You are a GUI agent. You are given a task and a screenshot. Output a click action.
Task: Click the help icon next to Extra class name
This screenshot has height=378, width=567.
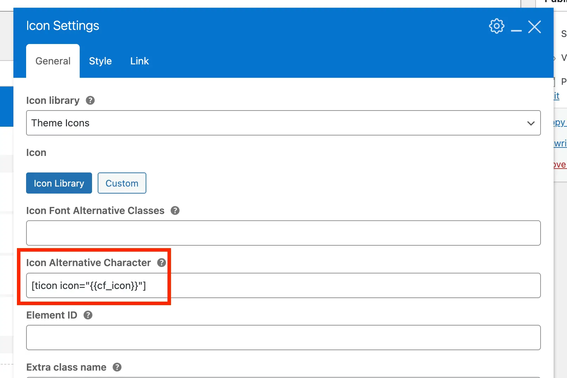pos(117,367)
